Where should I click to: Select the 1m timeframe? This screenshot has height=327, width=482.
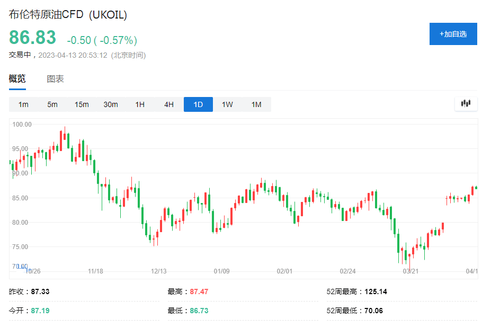pos(23,104)
